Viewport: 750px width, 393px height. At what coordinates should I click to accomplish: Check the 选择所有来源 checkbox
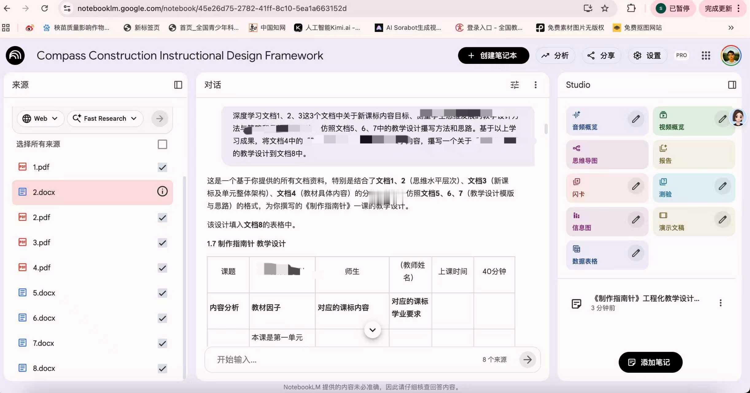[162, 144]
